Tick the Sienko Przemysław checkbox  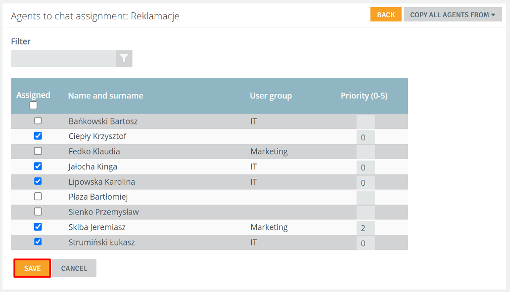point(38,212)
